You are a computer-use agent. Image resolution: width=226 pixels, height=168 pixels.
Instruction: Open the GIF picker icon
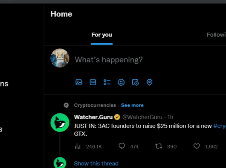pos(93,82)
